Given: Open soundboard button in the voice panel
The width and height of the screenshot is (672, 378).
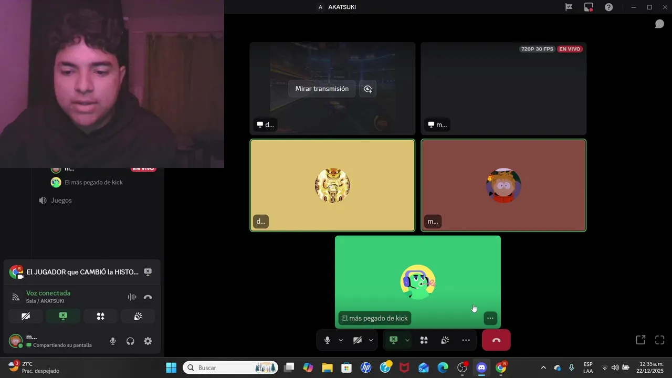Looking at the screenshot, I should click(x=138, y=316).
